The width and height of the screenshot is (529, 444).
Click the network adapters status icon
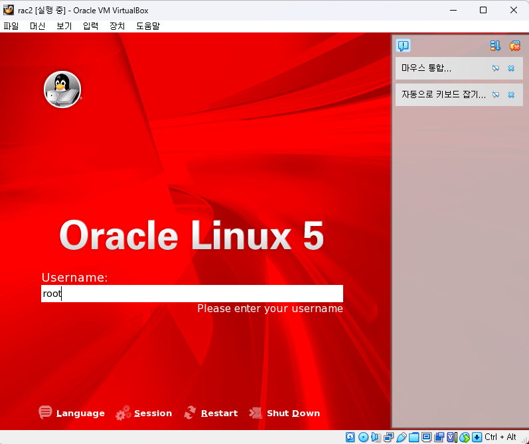tap(388, 437)
